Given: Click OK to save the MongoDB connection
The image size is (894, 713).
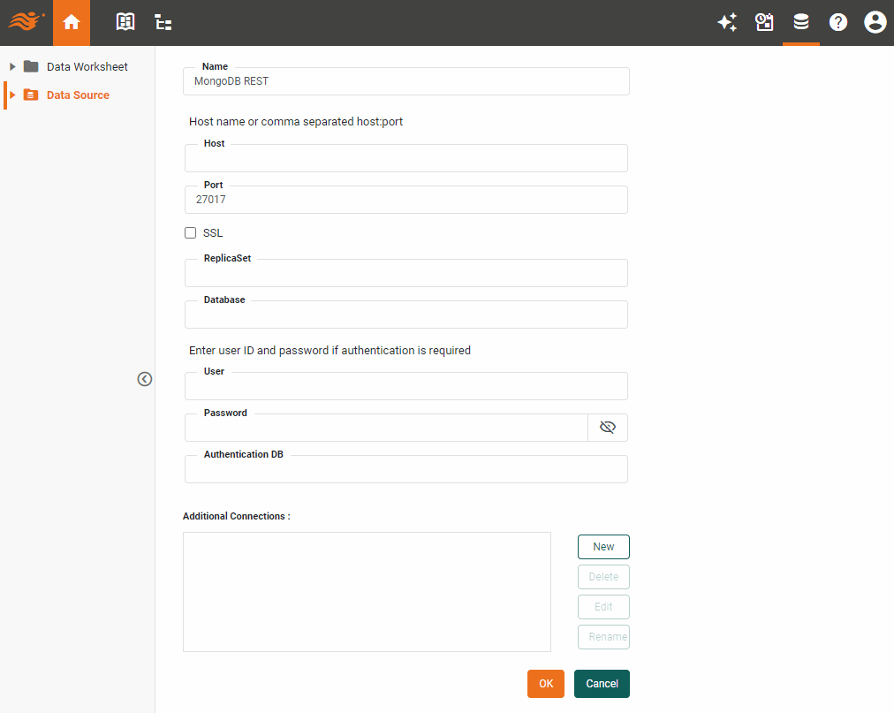Looking at the screenshot, I should pyautogui.click(x=545, y=683).
